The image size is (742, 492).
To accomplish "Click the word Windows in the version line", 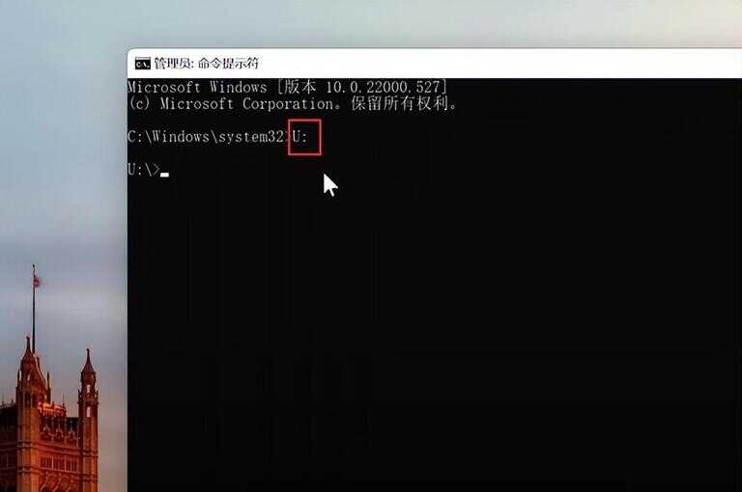I will [x=239, y=87].
